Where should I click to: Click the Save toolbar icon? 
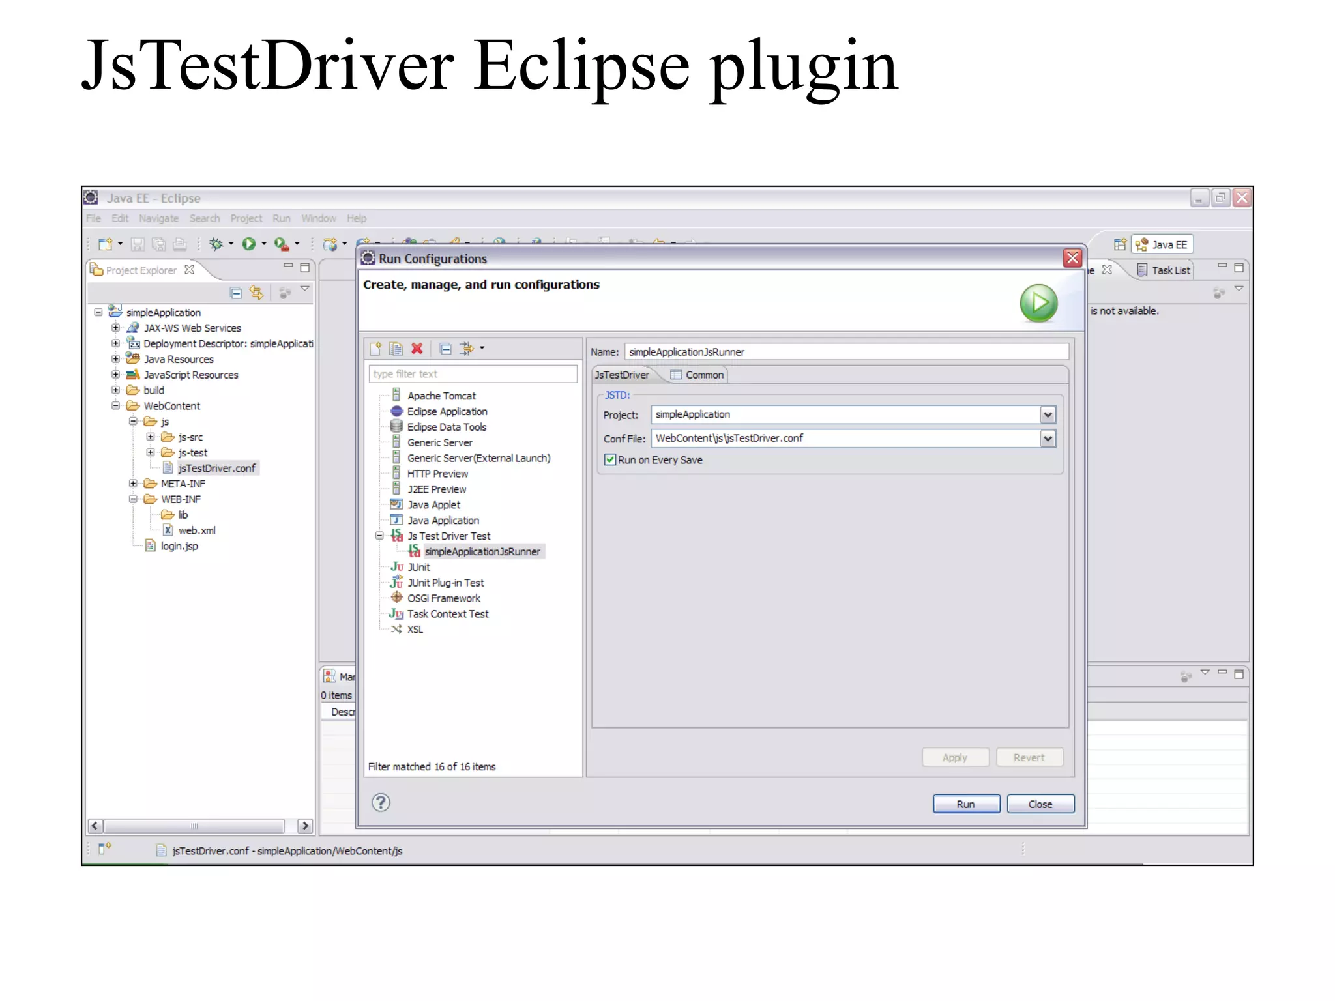[x=137, y=244]
